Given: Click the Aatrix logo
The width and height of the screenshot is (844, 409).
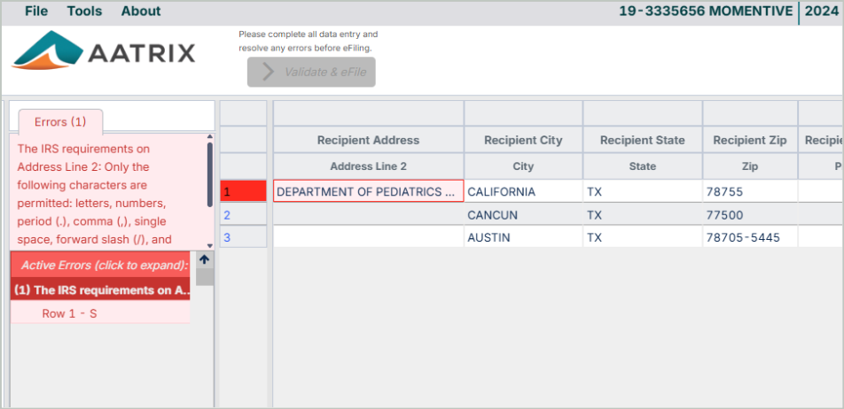Looking at the screenshot, I should click(103, 51).
